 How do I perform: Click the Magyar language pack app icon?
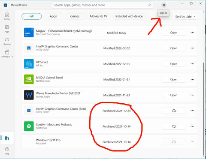[x=29, y=33]
